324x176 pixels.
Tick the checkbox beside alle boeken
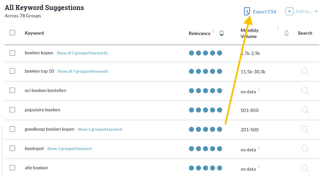coord(12,168)
